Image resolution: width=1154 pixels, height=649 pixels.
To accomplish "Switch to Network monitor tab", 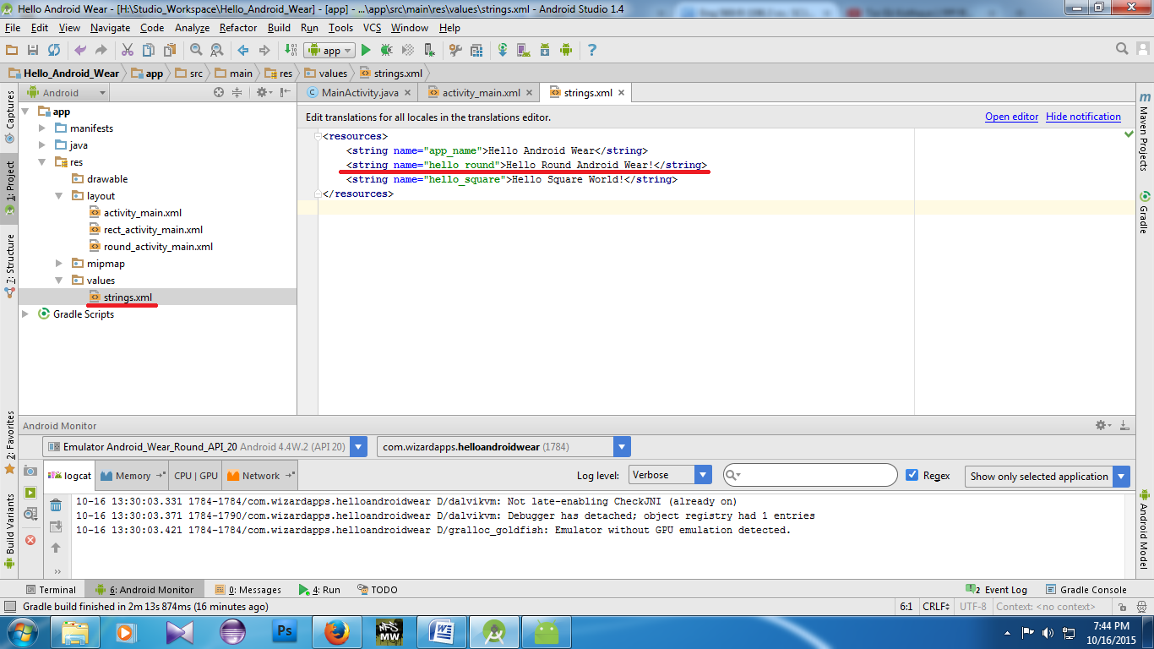I will (260, 476).
